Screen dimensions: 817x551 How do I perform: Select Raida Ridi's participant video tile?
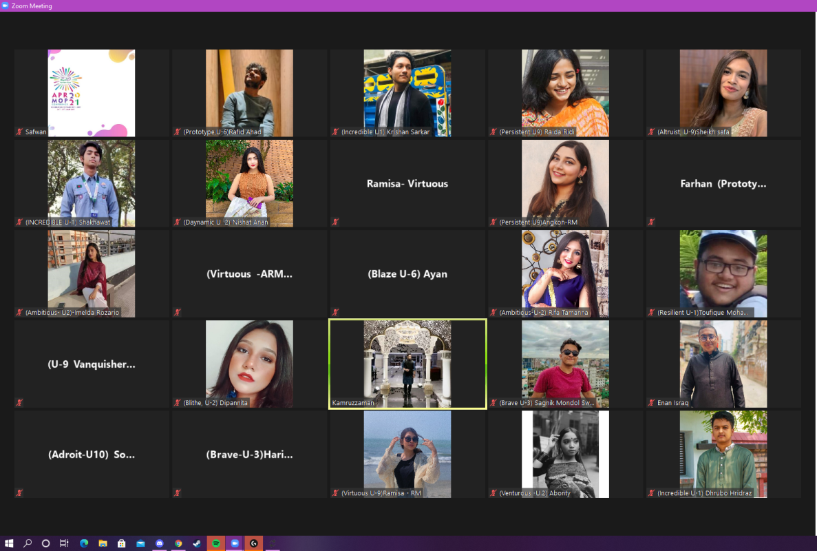point(565,93)
